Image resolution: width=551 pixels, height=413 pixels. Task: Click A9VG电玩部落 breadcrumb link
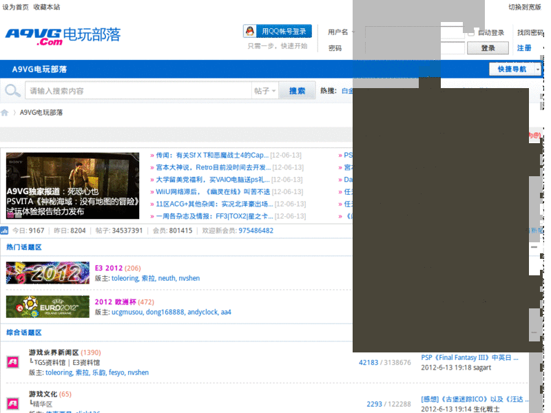tap(41, 112)
